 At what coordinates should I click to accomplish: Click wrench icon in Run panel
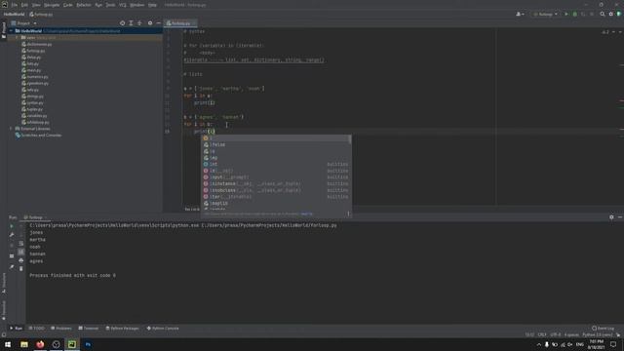click(12, 235)
